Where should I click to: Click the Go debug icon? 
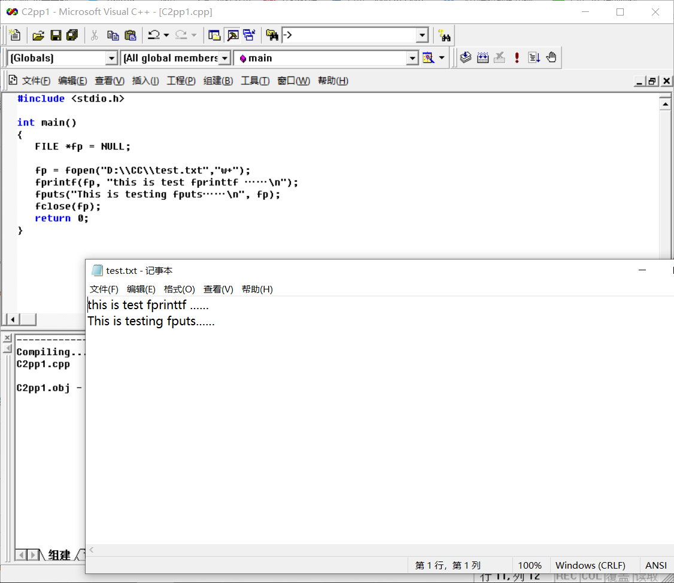point(534,57)
